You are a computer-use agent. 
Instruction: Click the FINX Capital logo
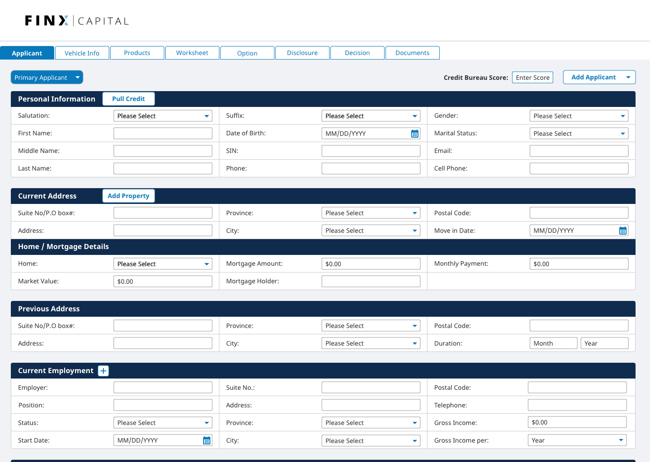77,21
